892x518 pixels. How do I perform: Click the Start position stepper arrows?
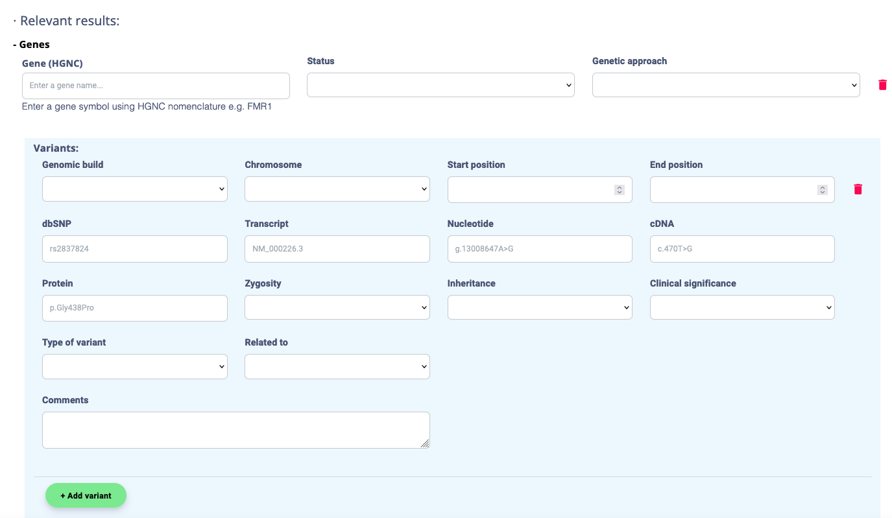619,190
